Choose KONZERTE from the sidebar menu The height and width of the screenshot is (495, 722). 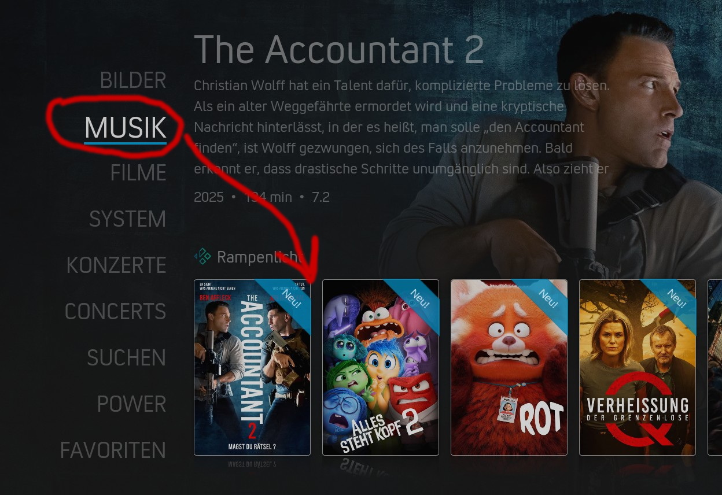tap(116, 265)
